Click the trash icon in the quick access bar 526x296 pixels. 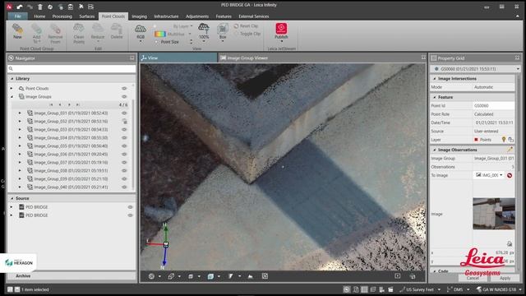[x=40, y=7]
